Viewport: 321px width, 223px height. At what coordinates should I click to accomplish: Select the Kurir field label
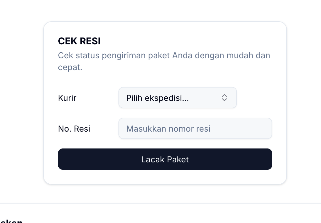coord(67,98)
